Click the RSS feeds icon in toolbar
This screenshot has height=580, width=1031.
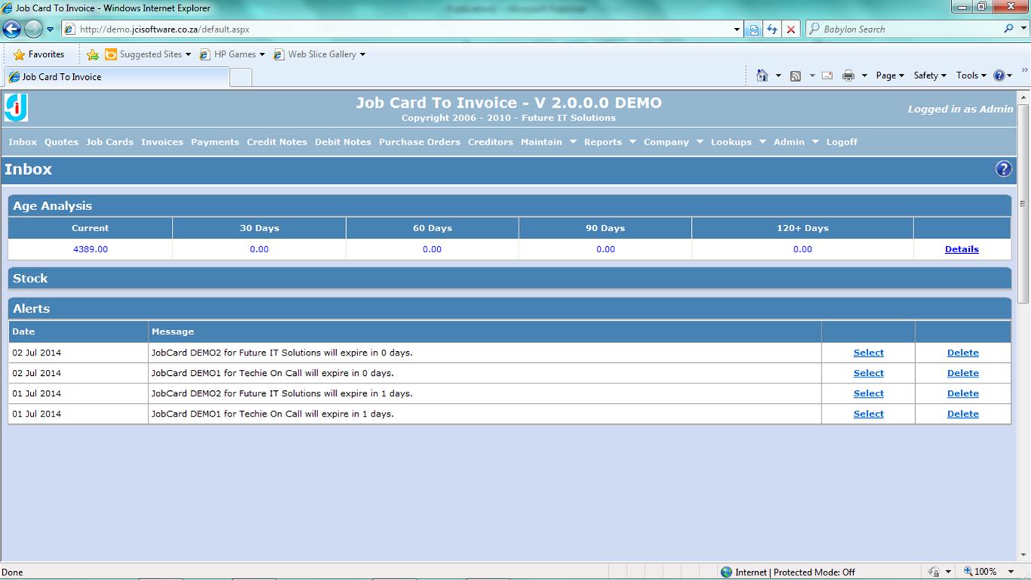[795, 75]
